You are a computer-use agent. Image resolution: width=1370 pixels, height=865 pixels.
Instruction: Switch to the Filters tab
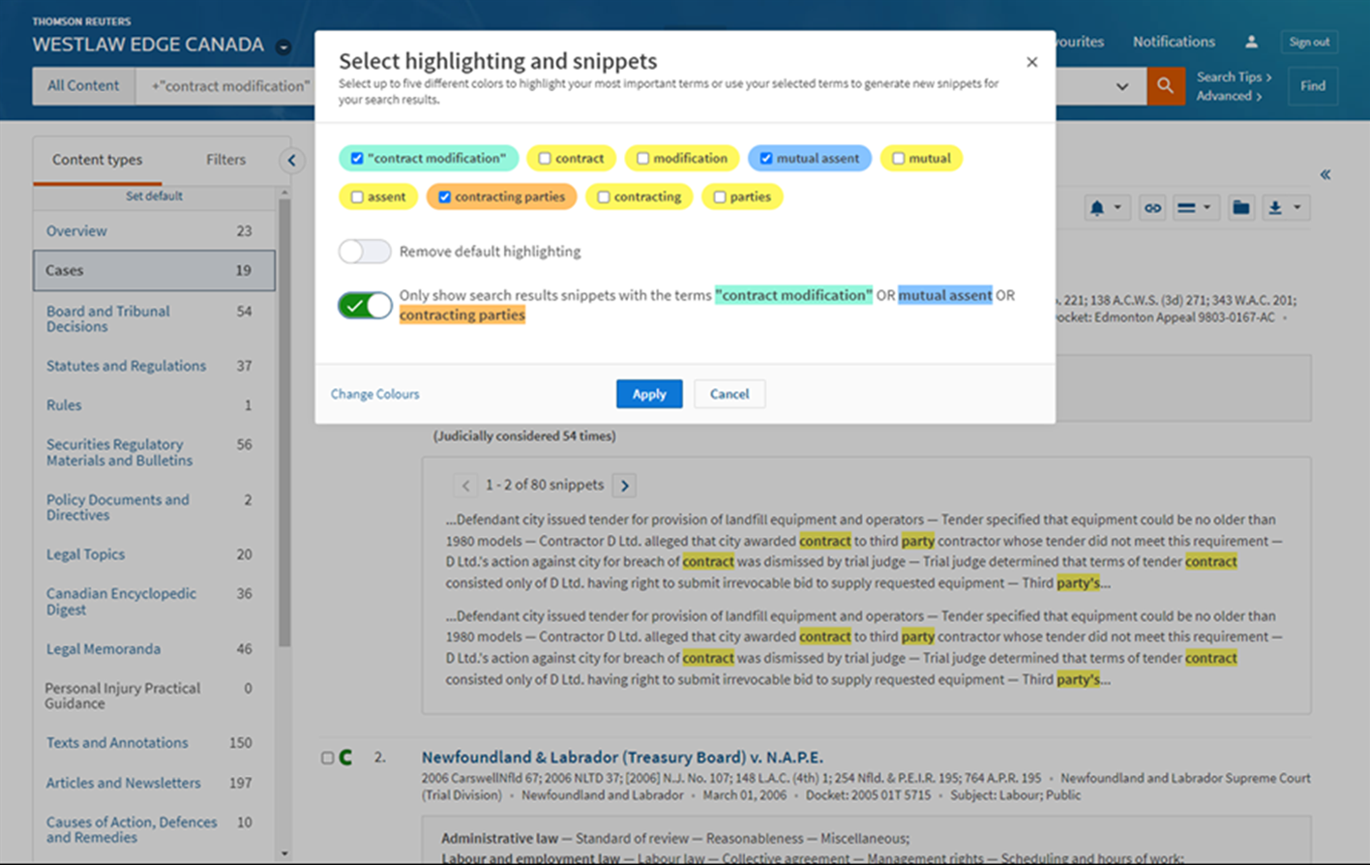pyautogui.click(x=225, y=160)
